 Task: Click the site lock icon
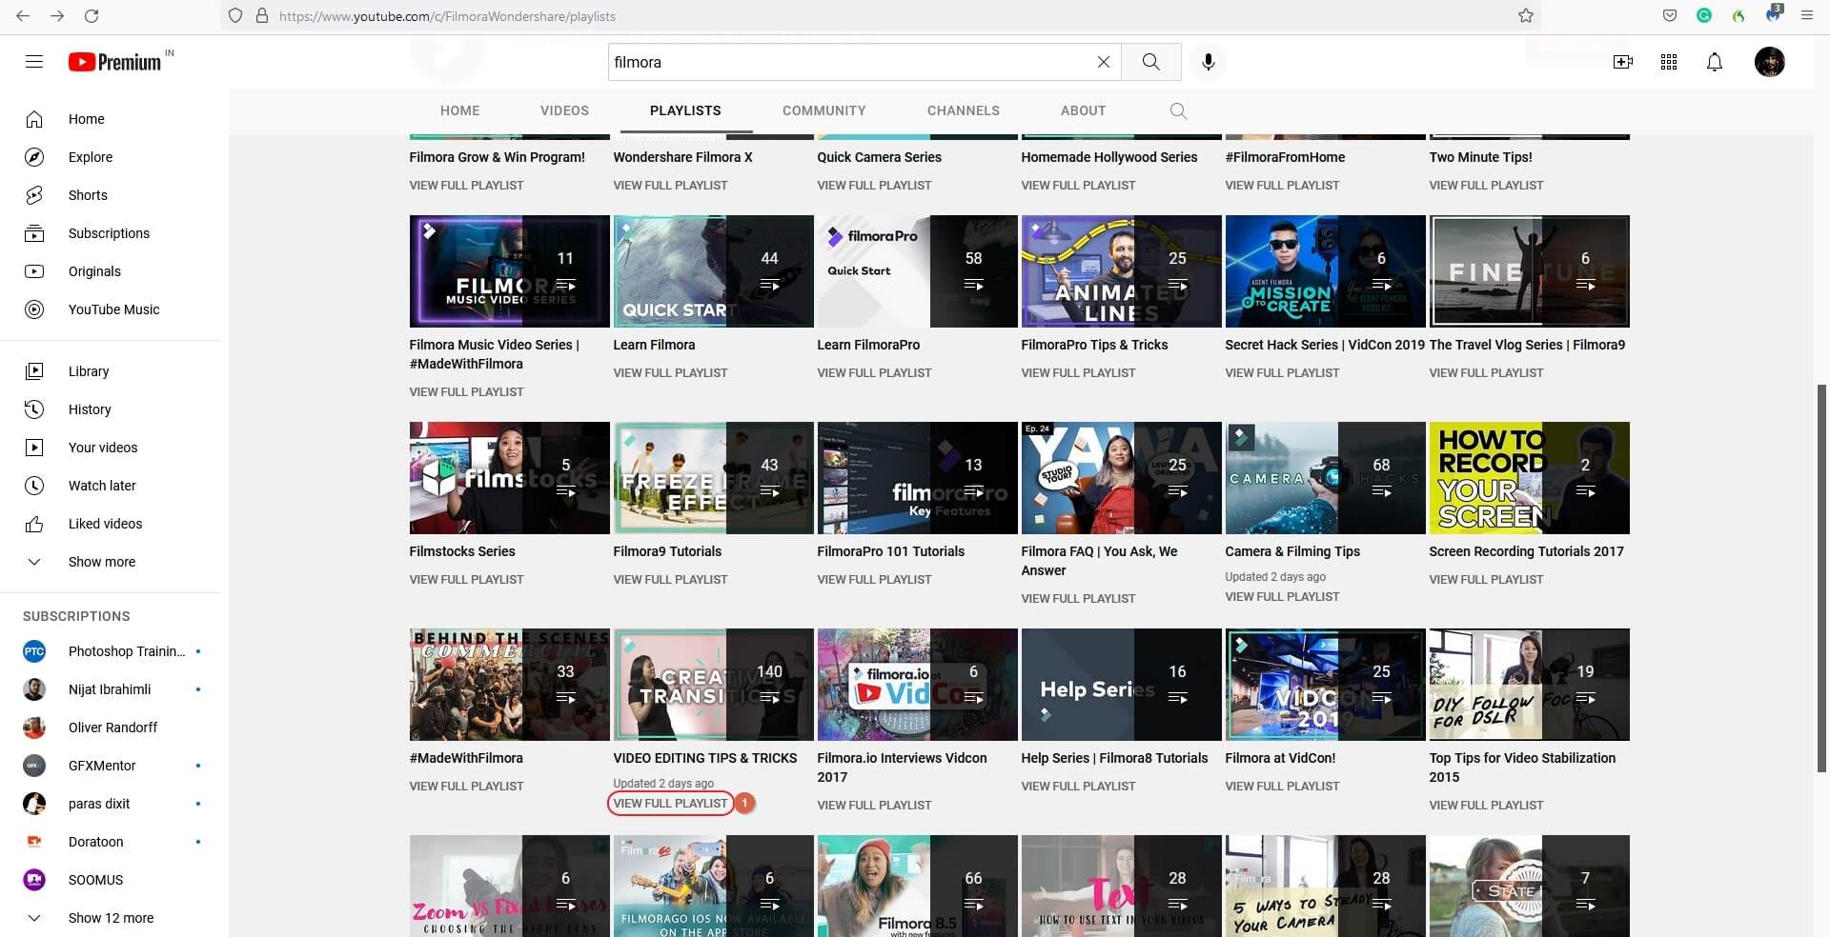click(x=261, y=16)
